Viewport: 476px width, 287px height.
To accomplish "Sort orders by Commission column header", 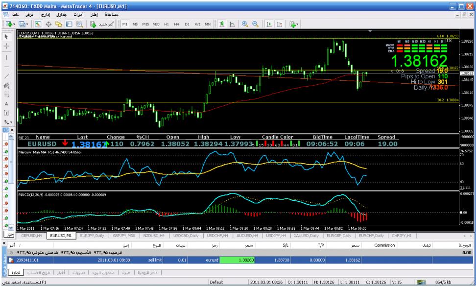I will [x=384, y=244].
